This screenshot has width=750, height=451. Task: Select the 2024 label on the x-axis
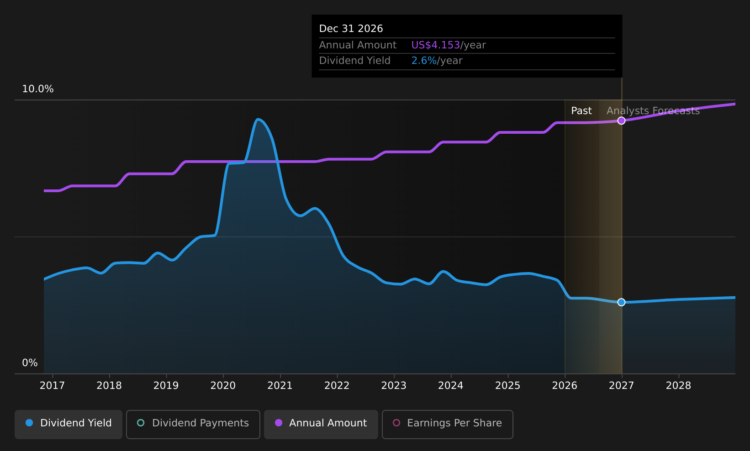[451, 386]
